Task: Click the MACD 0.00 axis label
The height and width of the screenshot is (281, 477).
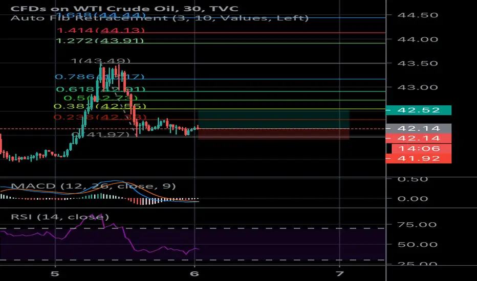Action: pyautogui.click(x=413, y=199)
